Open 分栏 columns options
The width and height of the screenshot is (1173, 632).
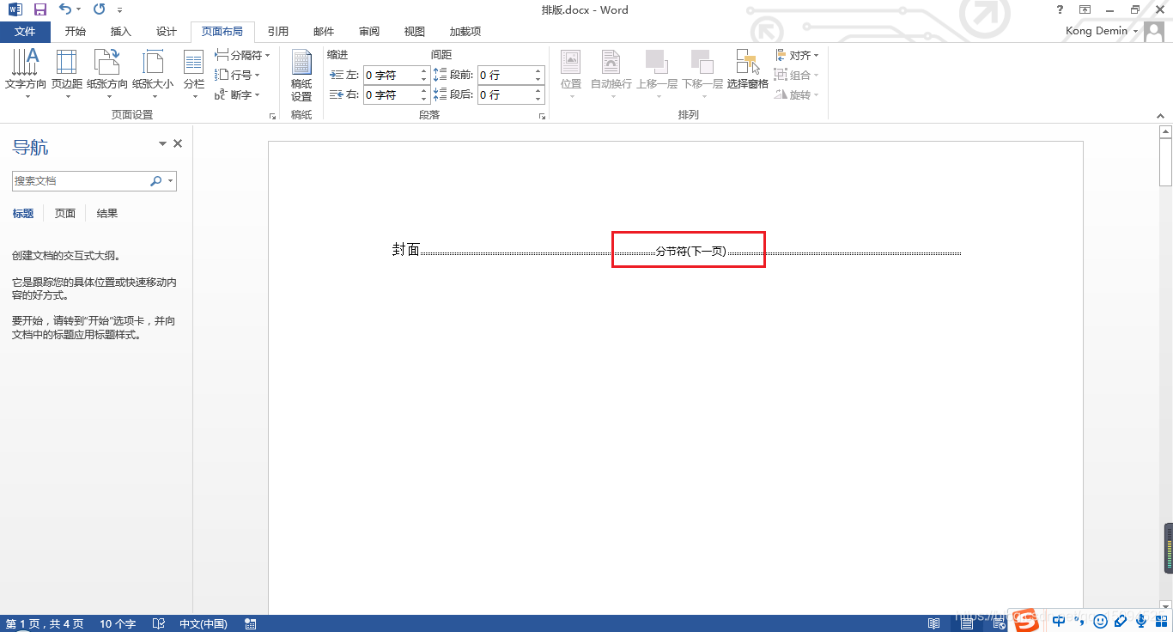click(x=194, y=74)
